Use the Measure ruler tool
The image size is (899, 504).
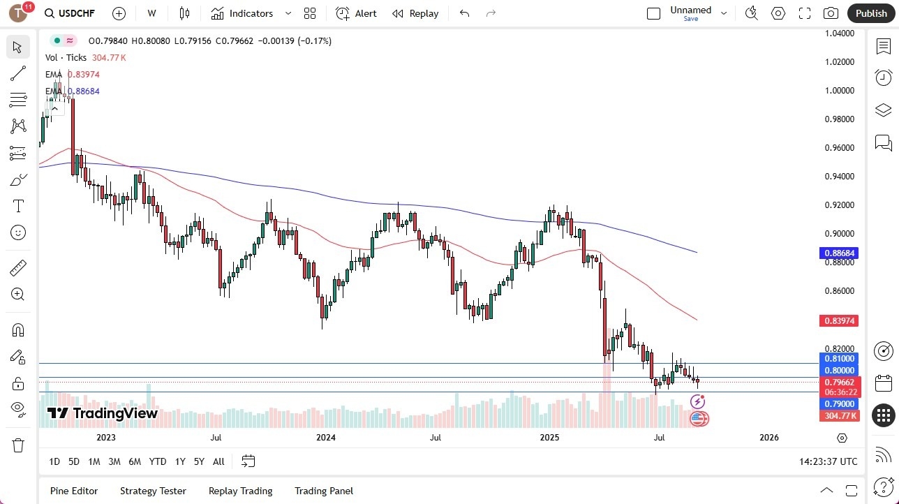click(17, 267)
